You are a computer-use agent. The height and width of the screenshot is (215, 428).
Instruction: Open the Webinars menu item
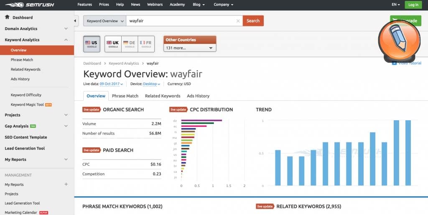[x=155, y=5]
